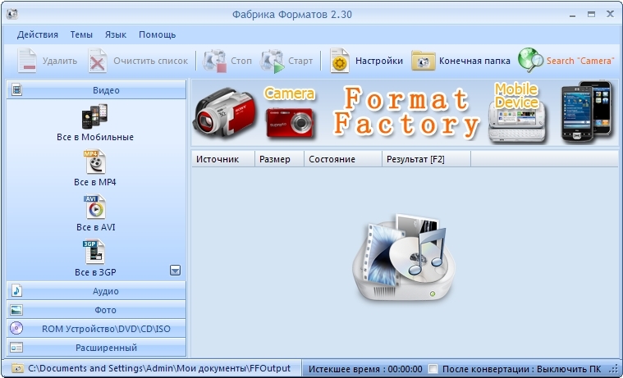Open the Действия menu
623x378 pixels.
click(x=38, y=34)
